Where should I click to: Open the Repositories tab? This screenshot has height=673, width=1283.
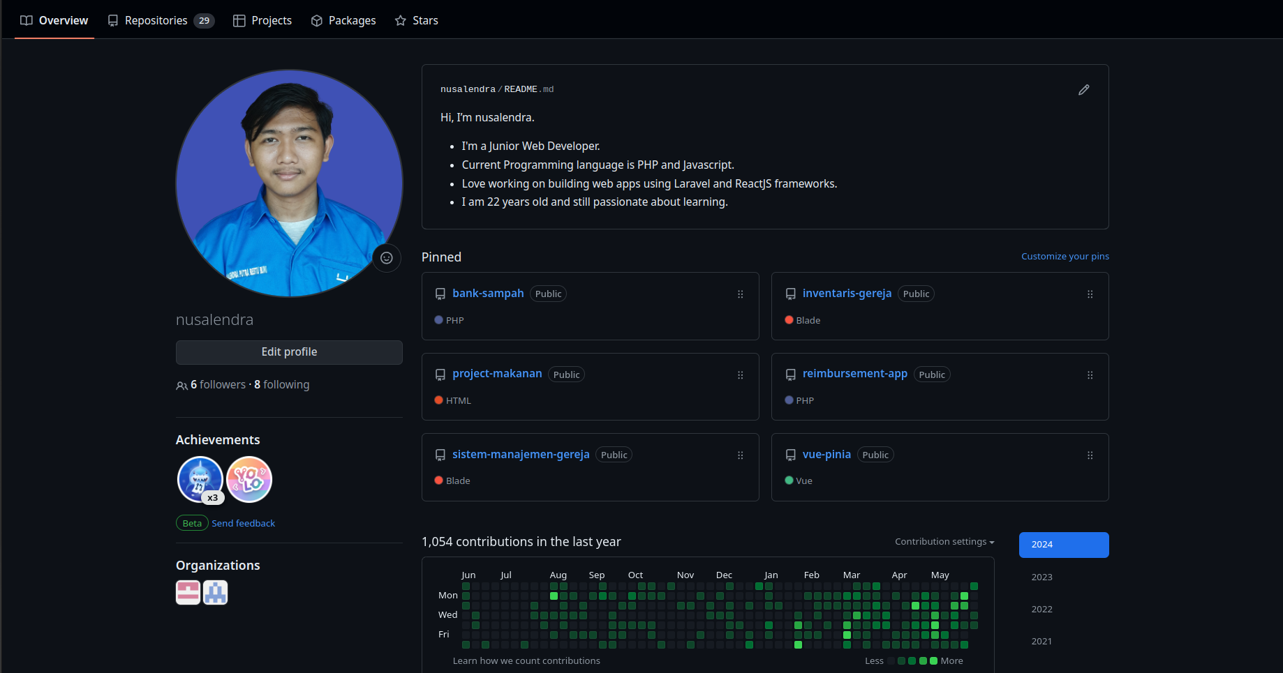click(161, 21)
